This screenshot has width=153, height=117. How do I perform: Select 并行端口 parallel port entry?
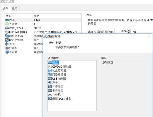click(x=56, y=87)
